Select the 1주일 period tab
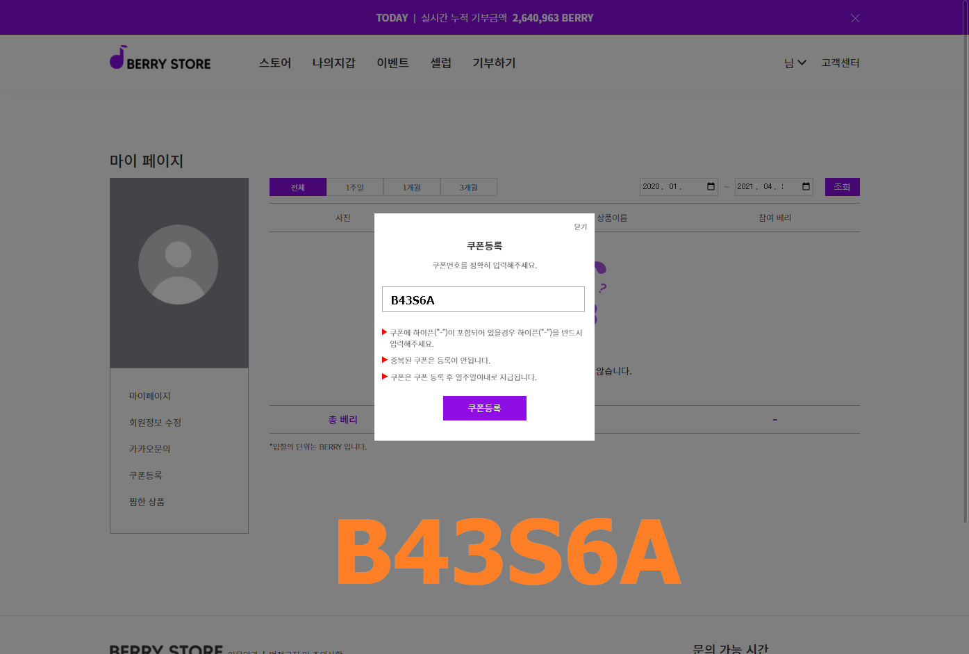 pos(355,187)
